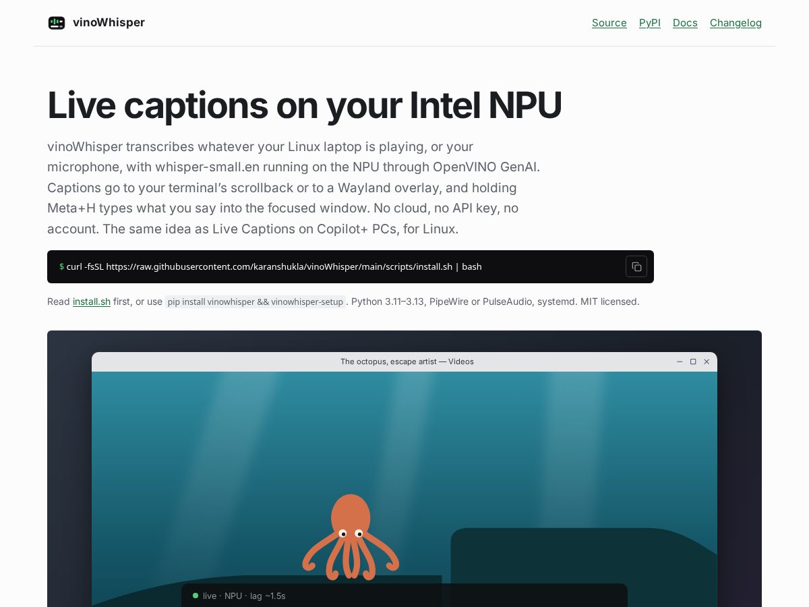The height and width of the screenshot is (607, 809).
Task: Open the PyPI link
Action: (x=650, y=23)
